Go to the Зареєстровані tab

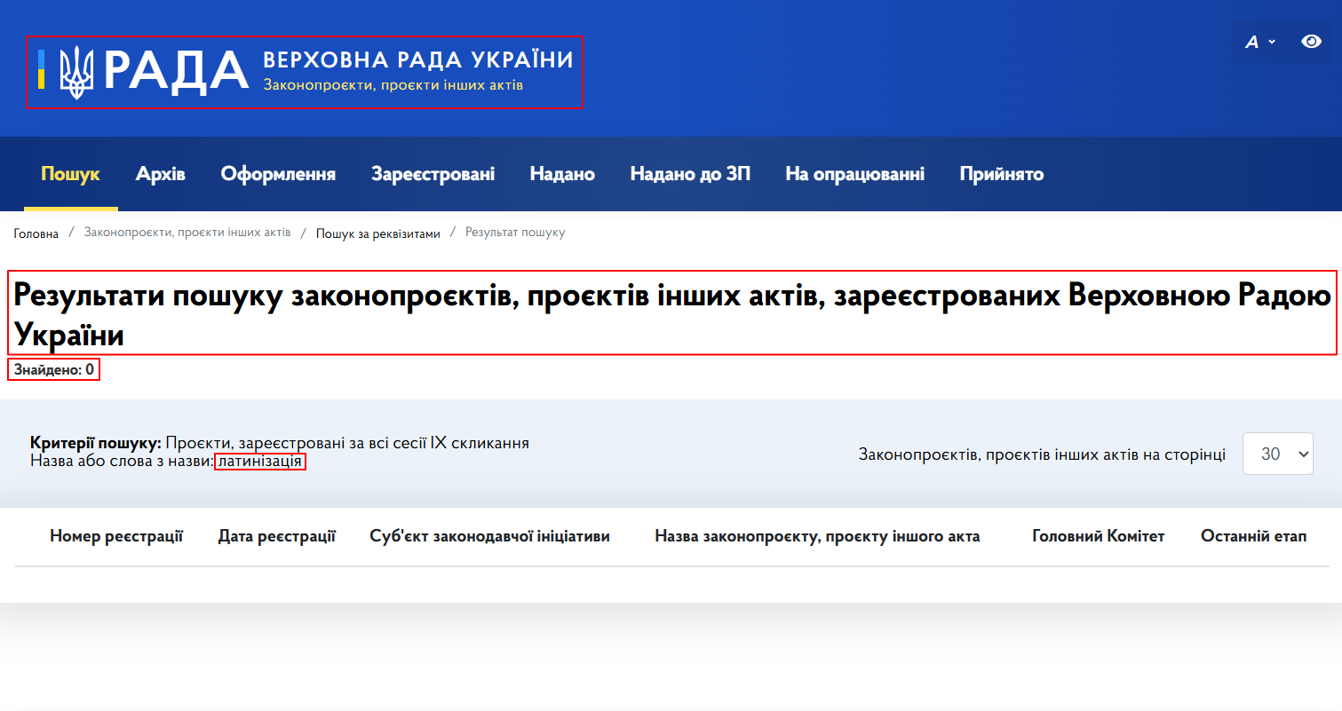click(x=433, y=174)
